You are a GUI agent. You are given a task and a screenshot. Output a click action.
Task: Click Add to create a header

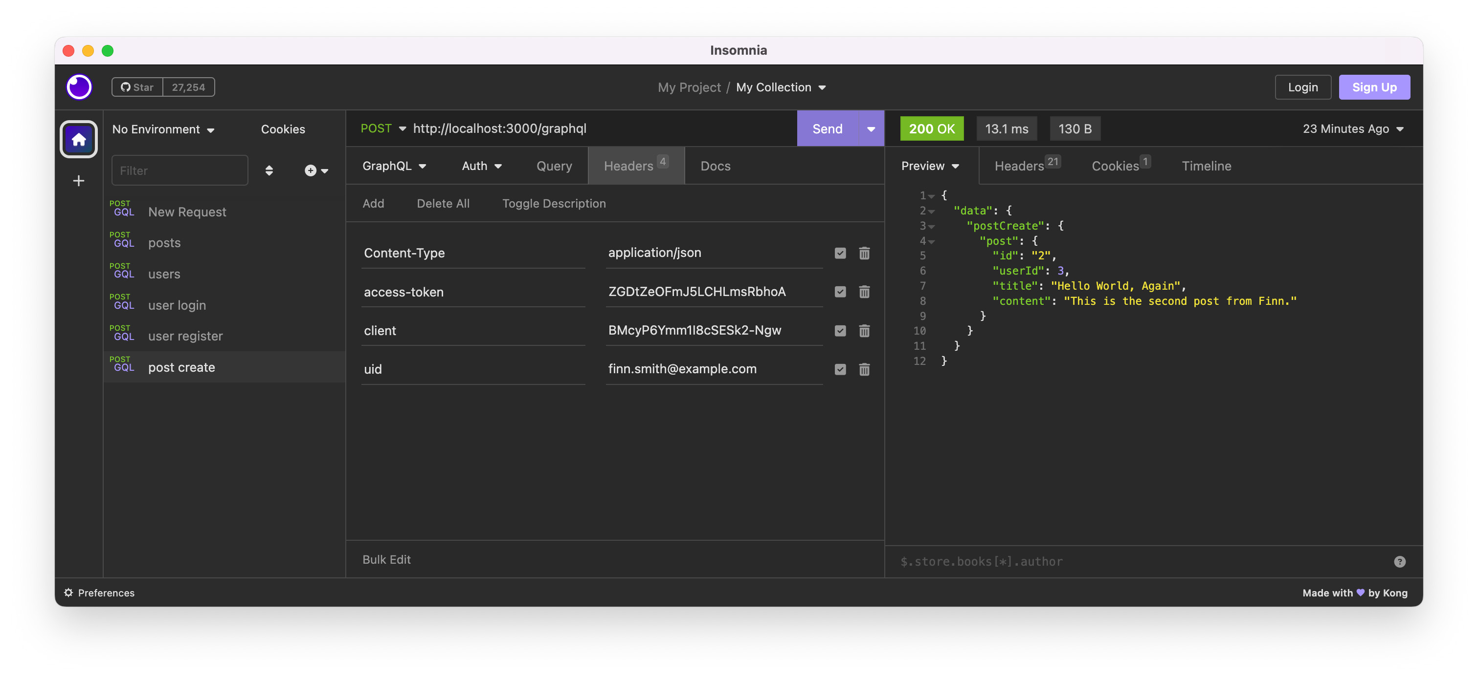373,203
